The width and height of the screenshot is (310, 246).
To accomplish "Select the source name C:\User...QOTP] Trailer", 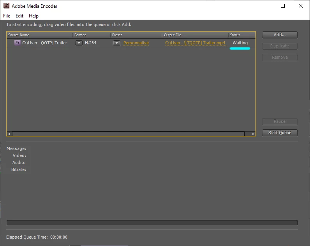I will click(45, 43).
